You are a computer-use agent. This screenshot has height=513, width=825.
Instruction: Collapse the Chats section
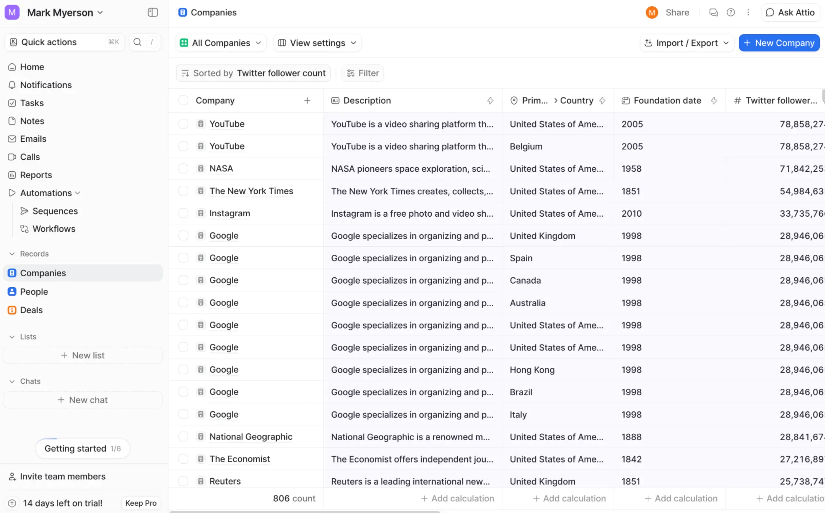click(12, 381)
